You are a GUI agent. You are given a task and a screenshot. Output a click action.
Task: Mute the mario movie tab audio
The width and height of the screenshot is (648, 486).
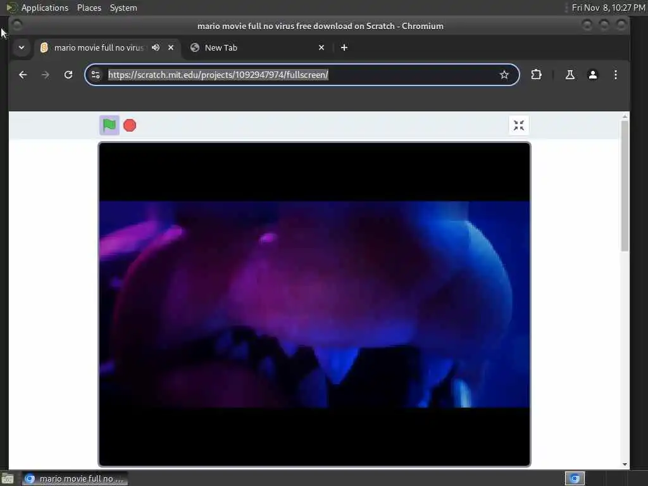[156, 47]
